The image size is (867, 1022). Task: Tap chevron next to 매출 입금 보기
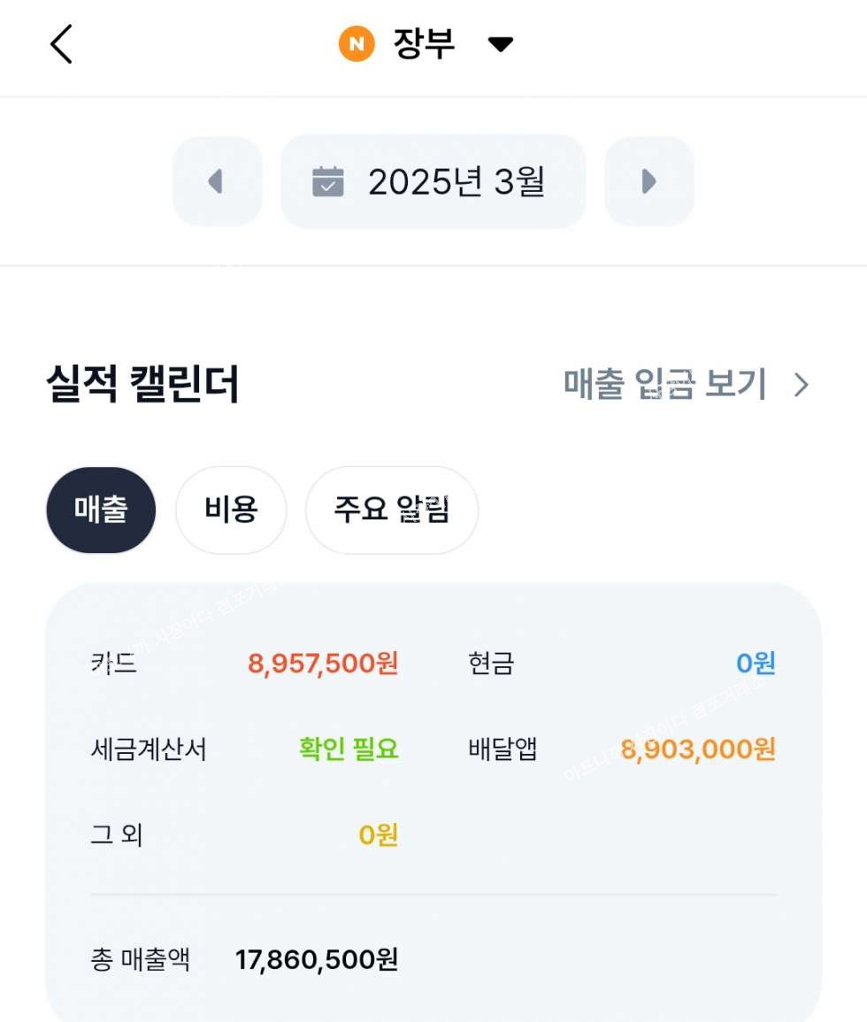point(802,385)
